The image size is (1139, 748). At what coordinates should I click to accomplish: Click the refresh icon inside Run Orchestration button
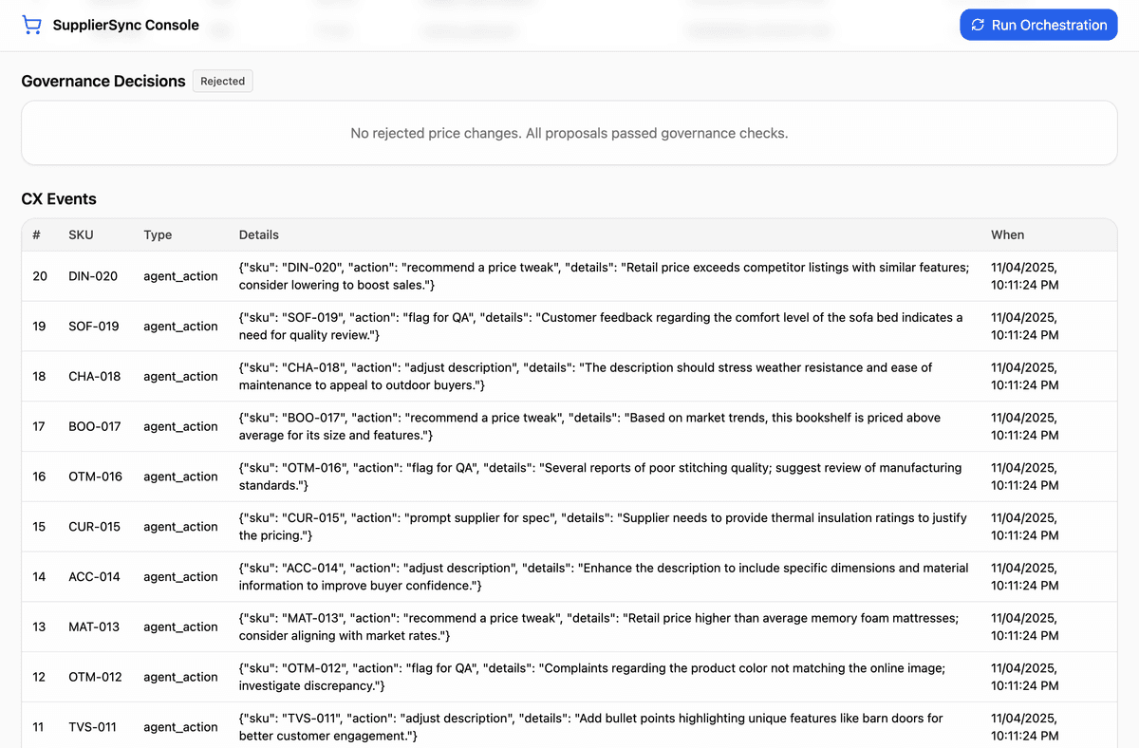click(978, 25)
